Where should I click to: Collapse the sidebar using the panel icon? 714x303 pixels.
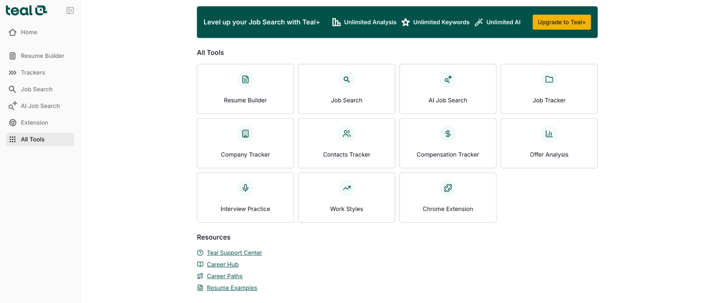[70, 11]
